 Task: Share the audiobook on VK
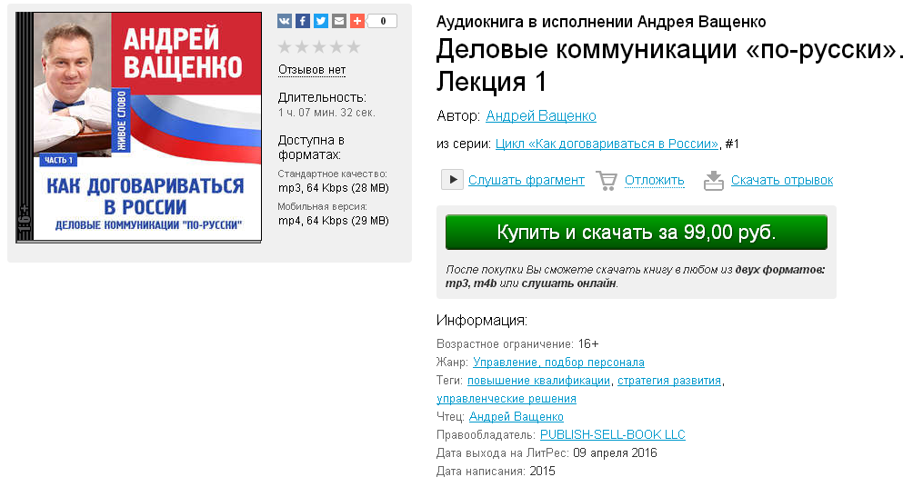pyautogui.click(x=285, y=21)
